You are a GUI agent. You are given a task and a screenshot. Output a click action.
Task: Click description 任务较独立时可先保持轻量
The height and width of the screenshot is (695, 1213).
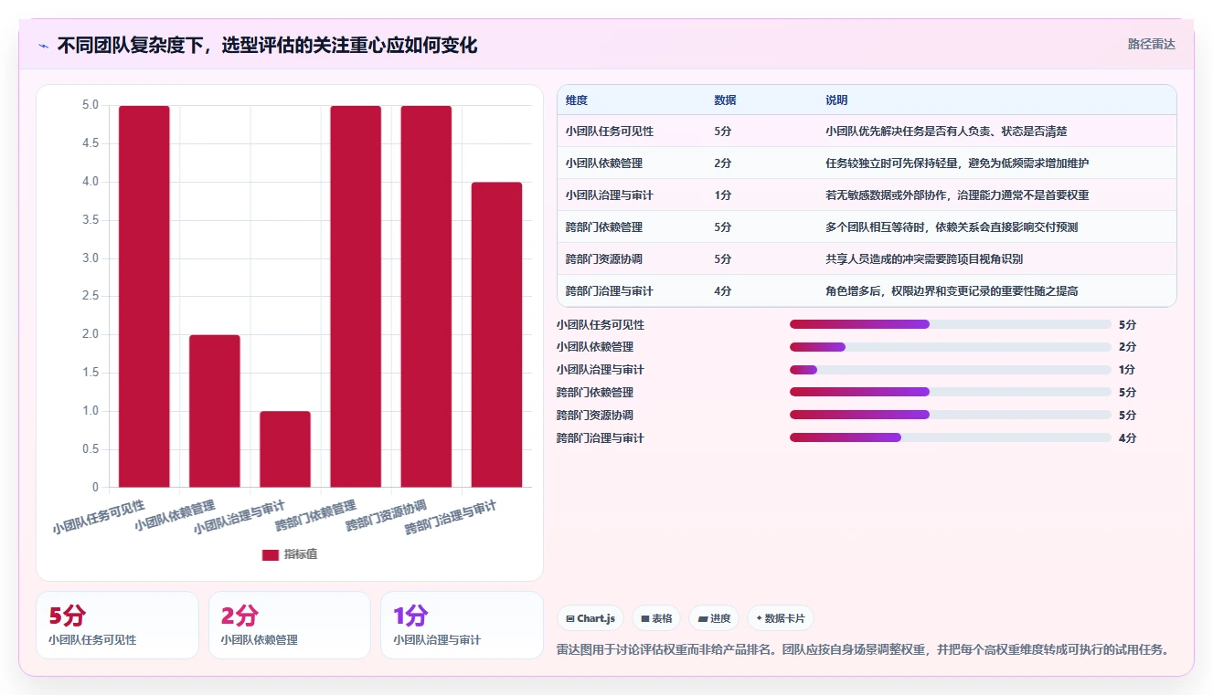[957, 163]
